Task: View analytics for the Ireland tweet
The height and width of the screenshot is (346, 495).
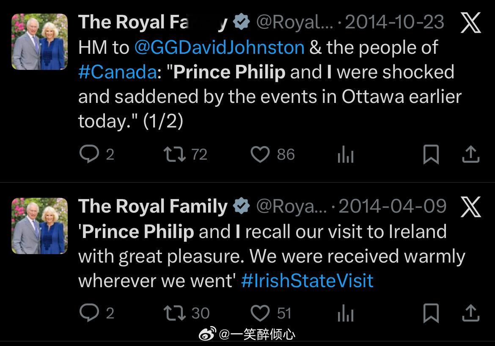Action: [x=346, y=313]
